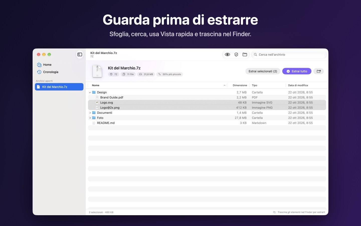The image size is (361, 226).
Task: Click the Foto folder icon
Action: click(x=94, y=118)
